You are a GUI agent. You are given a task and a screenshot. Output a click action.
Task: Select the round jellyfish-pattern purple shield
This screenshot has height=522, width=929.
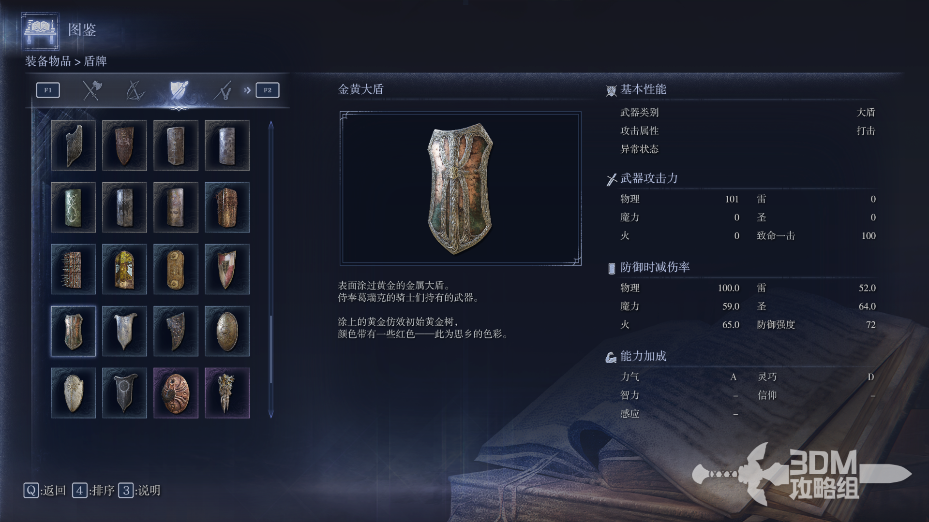click(x=176, y=393)
